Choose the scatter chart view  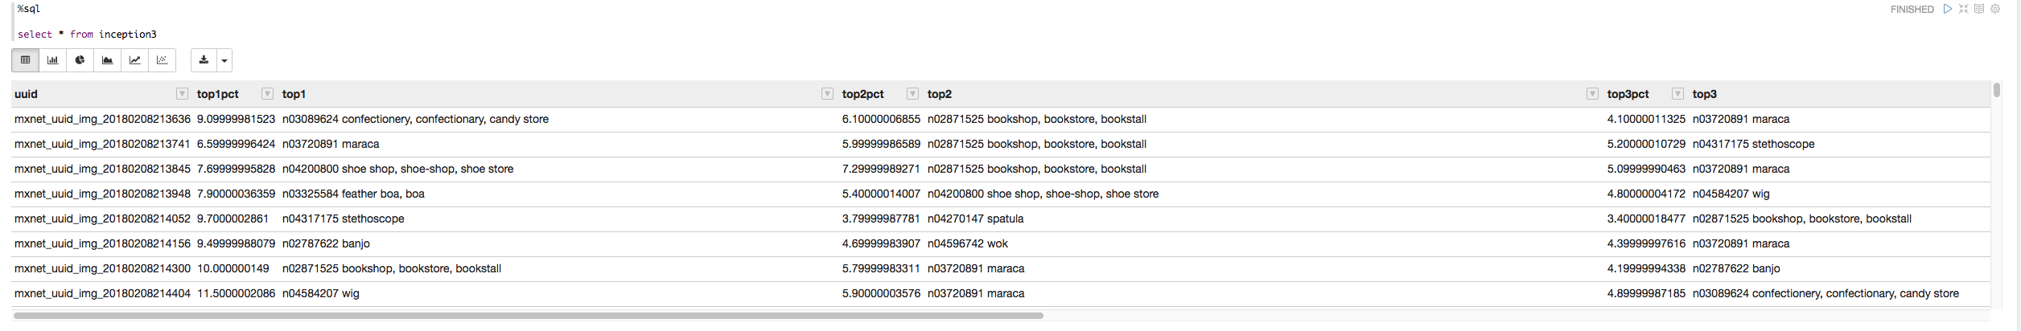[x=162, y=60]
